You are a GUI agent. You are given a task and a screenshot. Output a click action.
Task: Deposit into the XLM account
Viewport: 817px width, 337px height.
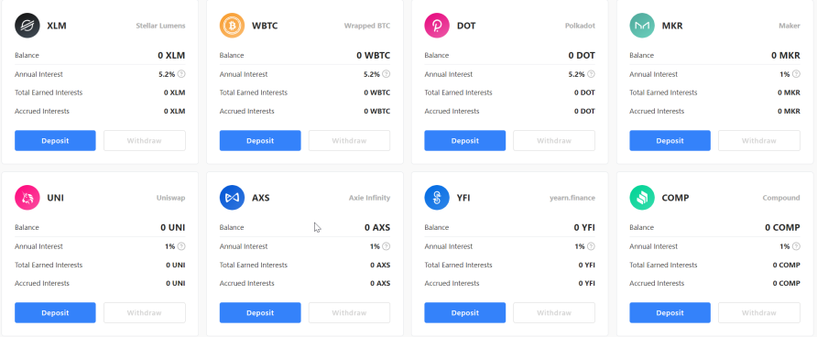(55, 141)
